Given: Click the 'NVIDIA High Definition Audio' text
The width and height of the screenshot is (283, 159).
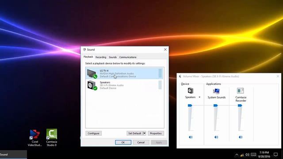Looking at the screenshot, I should pos(117,74).
